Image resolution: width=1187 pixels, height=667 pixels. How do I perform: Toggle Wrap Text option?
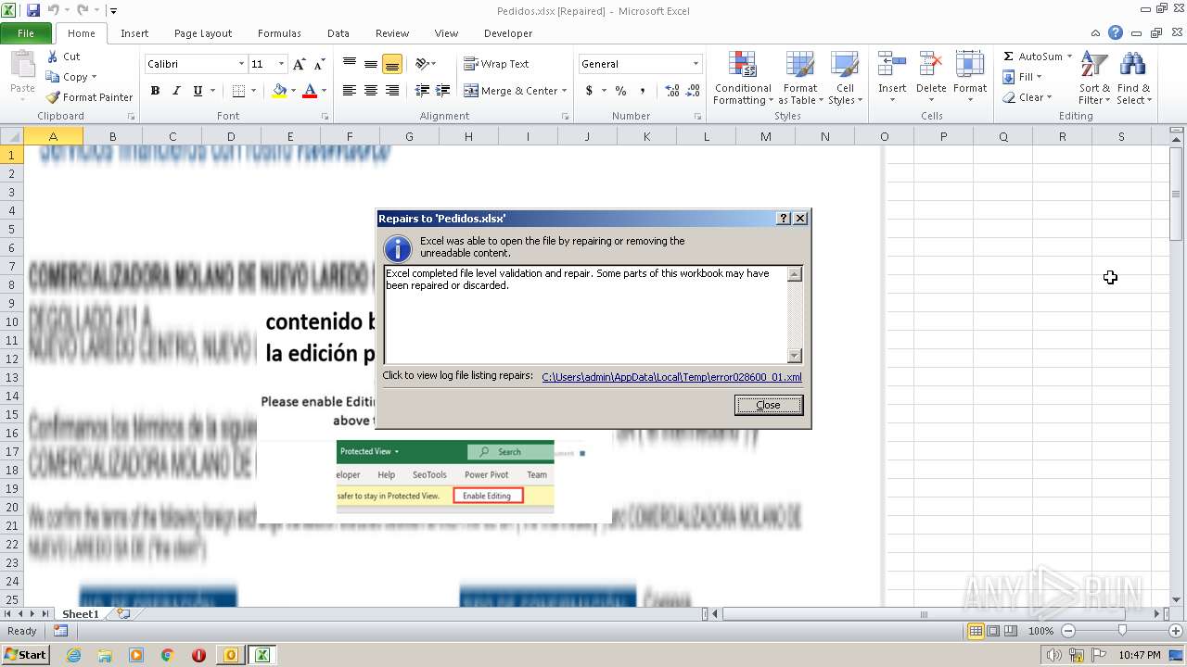[x=496, y=64]
